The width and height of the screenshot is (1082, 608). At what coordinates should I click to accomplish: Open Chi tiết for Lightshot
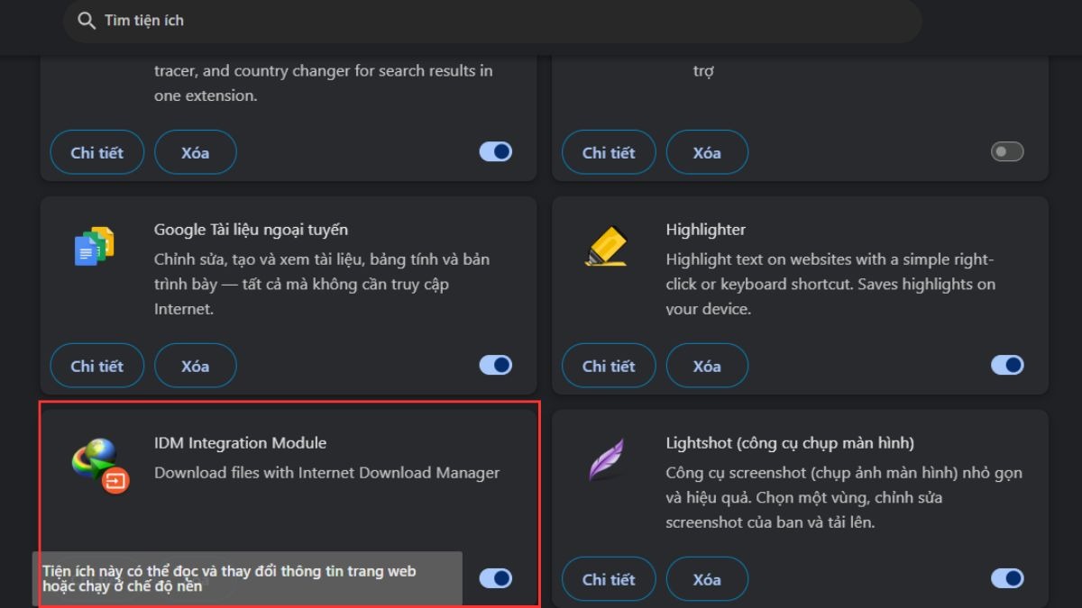tap(609, 579)
